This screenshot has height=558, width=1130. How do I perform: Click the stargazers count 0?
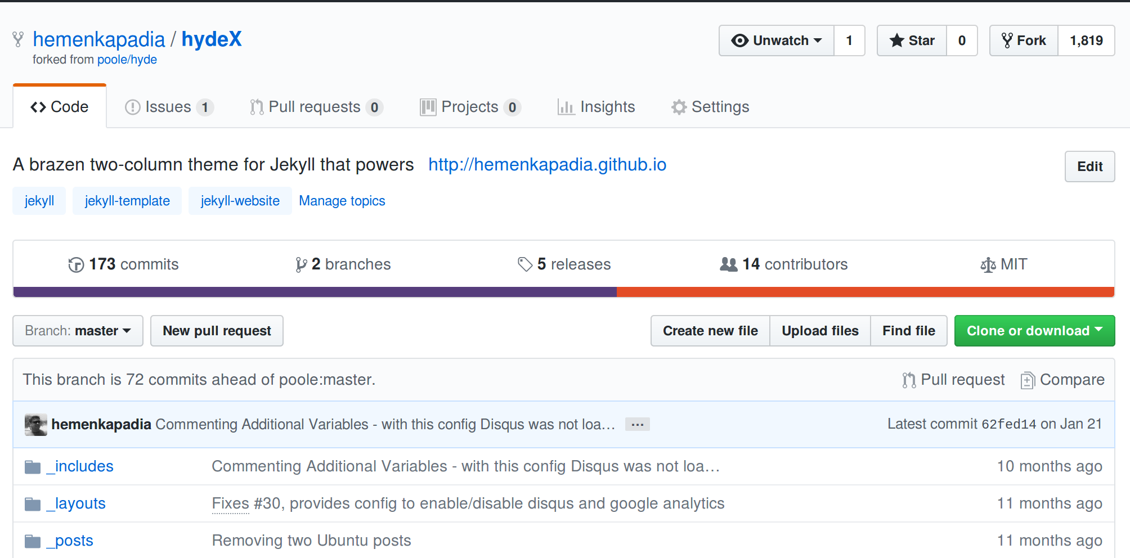tap(962, 40)
